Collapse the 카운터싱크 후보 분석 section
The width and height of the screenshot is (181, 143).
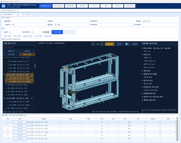(143, 87)
